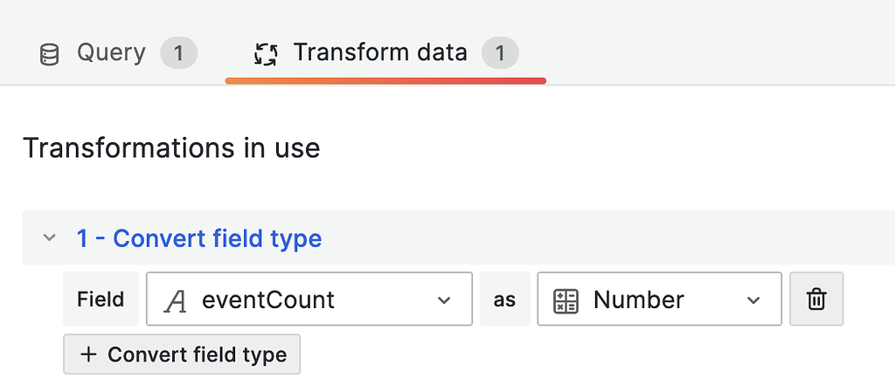Expand the eventCount field dropdown arrow
895x378 pixels.
[x=443, y=300]
